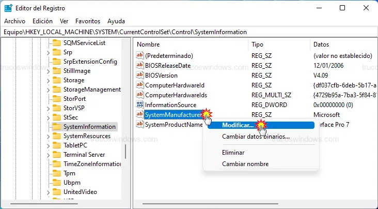Click the Storage folder icon in tree
The height and width of the screenshot is (209, 378).
[57, 80]
